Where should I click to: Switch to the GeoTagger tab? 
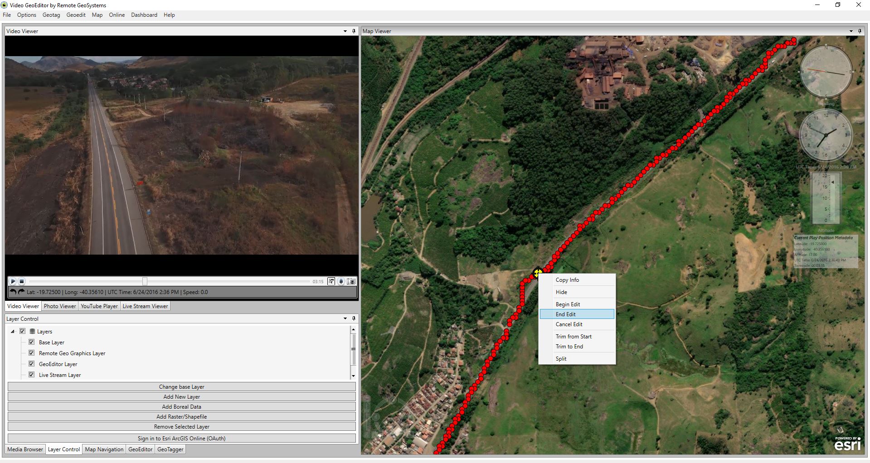[x=170, y=449]
